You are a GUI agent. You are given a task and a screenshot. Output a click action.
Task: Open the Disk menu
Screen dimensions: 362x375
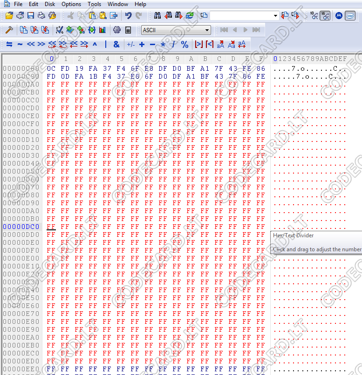(50, 4)
